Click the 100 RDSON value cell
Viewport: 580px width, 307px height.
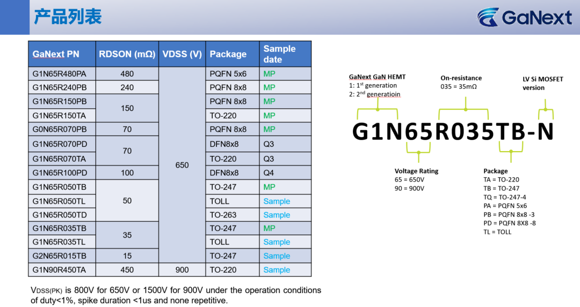pos(127,173)
